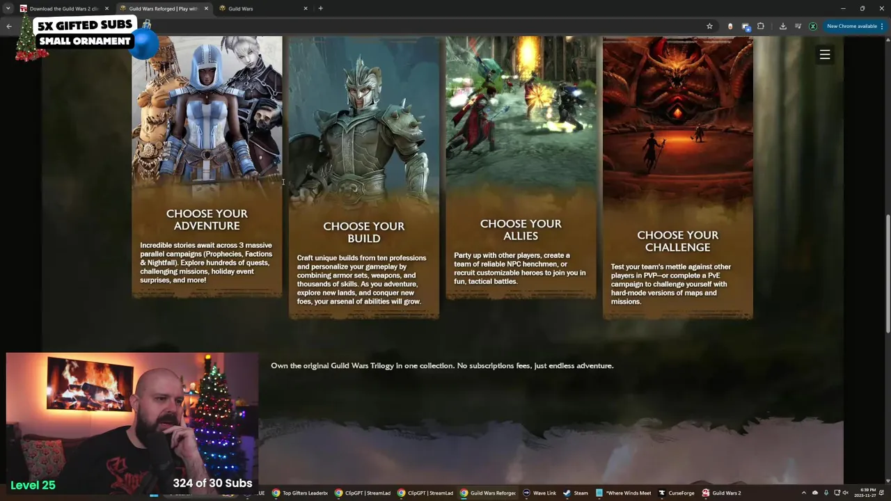This screenshot has width=891, height=501.
Task: Open the media controls icon in Chrome toolbar
Action: coord(798,26)
